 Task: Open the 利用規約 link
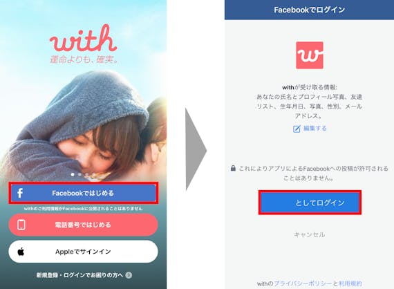[350, 283]
